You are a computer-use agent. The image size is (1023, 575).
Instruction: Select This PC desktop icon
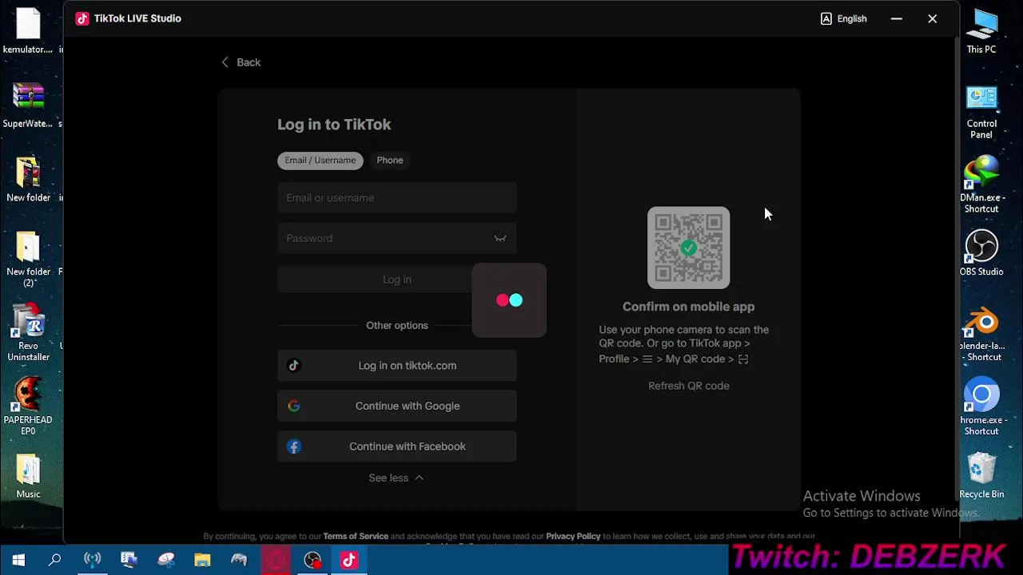981,32
